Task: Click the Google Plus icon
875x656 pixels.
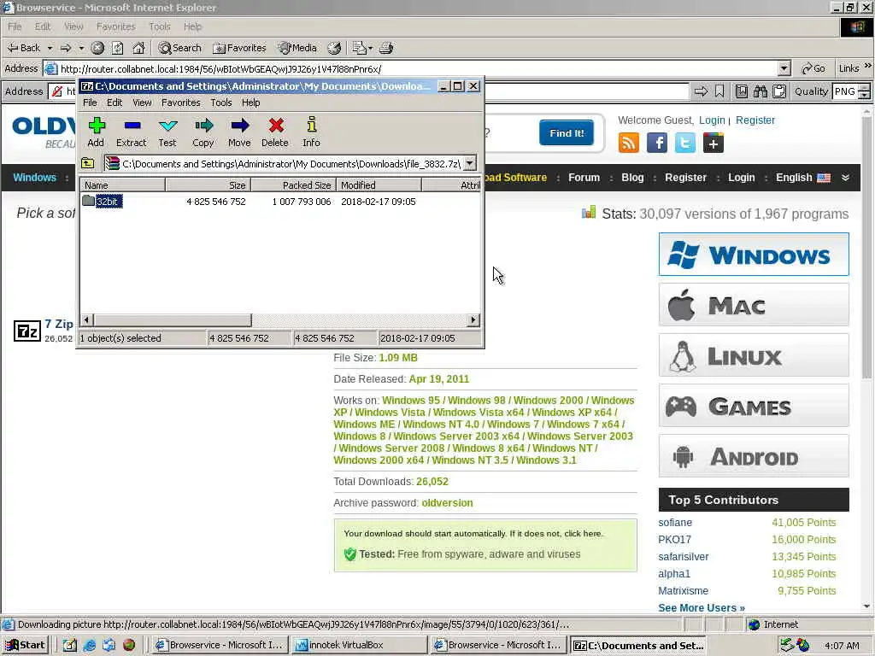Action: tap(714, 143)
